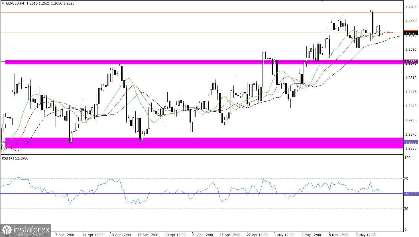Select the purple RSI 50 level line

point(202,194)
